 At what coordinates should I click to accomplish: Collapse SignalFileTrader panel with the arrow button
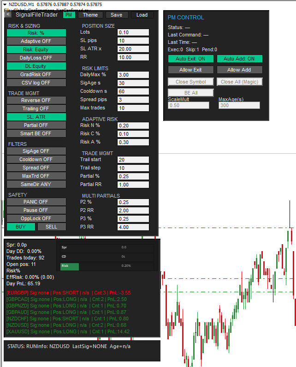click(8, 14)
